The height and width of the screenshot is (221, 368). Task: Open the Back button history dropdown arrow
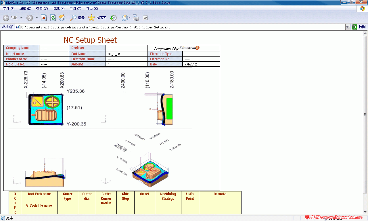point(21,18)
